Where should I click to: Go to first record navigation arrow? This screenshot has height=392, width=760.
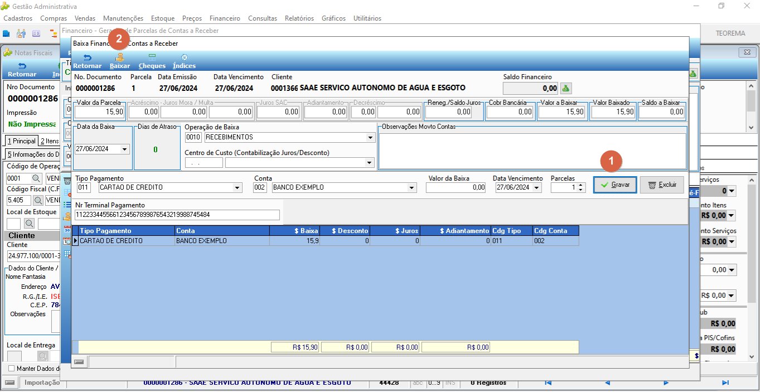pyautogui.click(x=548, y=383)
